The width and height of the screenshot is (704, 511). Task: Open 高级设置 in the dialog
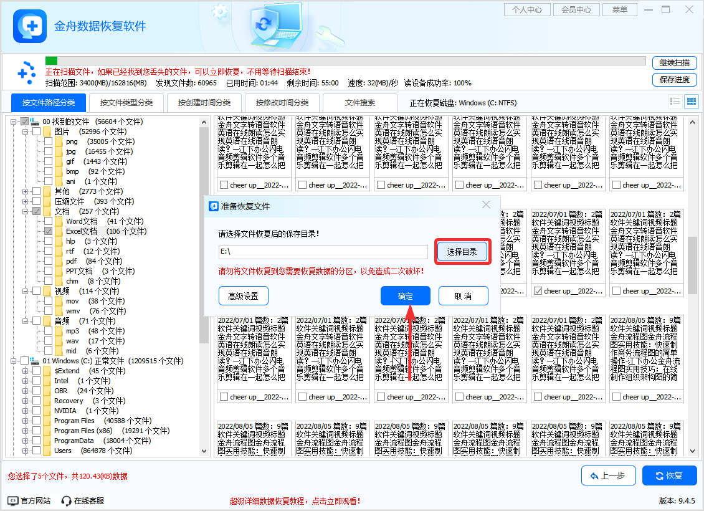pyautogui.click(x=244, y=296)
